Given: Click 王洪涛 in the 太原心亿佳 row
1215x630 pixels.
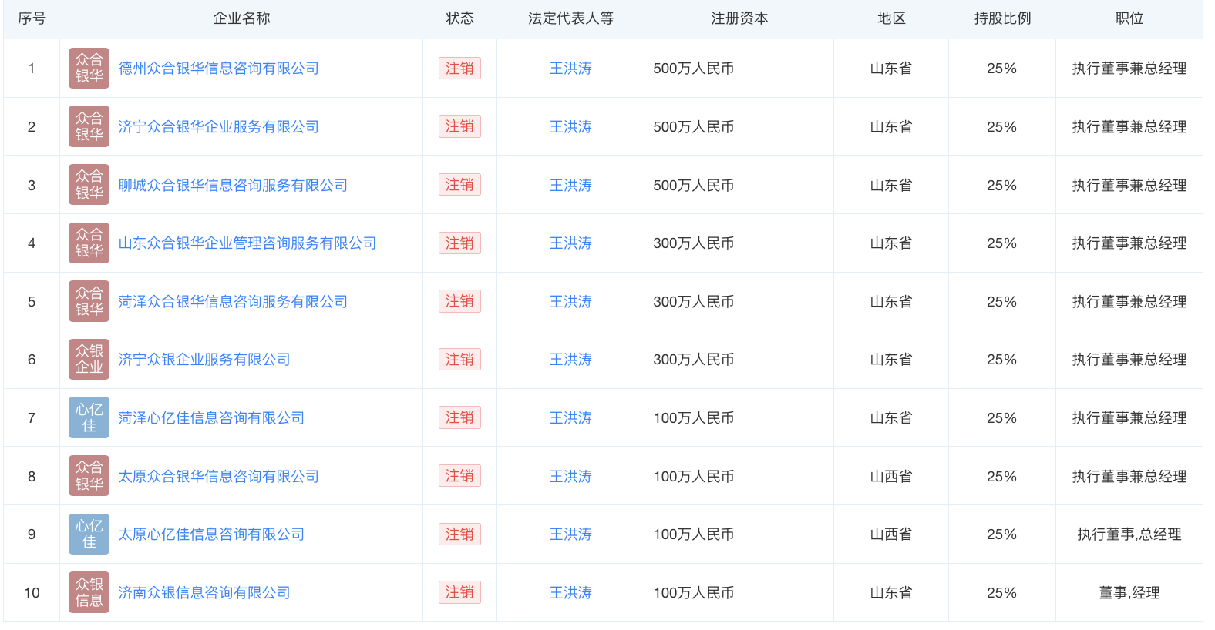Looking at the screenshot, I should tap(570, 534).
